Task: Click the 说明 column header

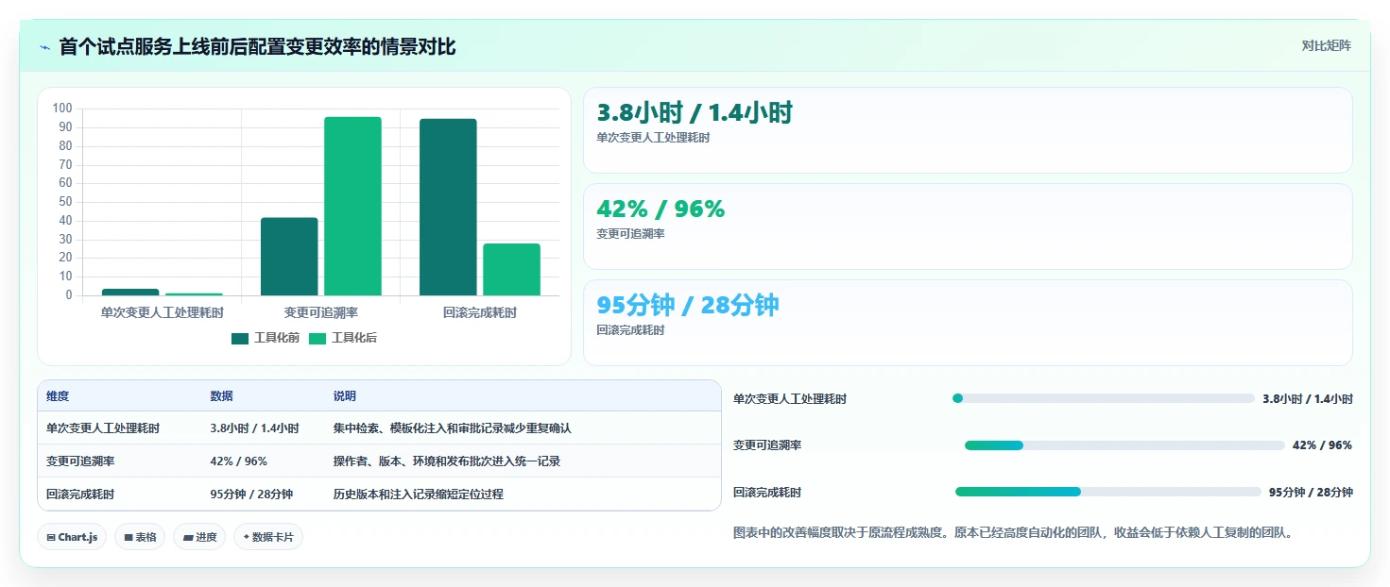Action: pyautogui.click(x=345, y=396)
